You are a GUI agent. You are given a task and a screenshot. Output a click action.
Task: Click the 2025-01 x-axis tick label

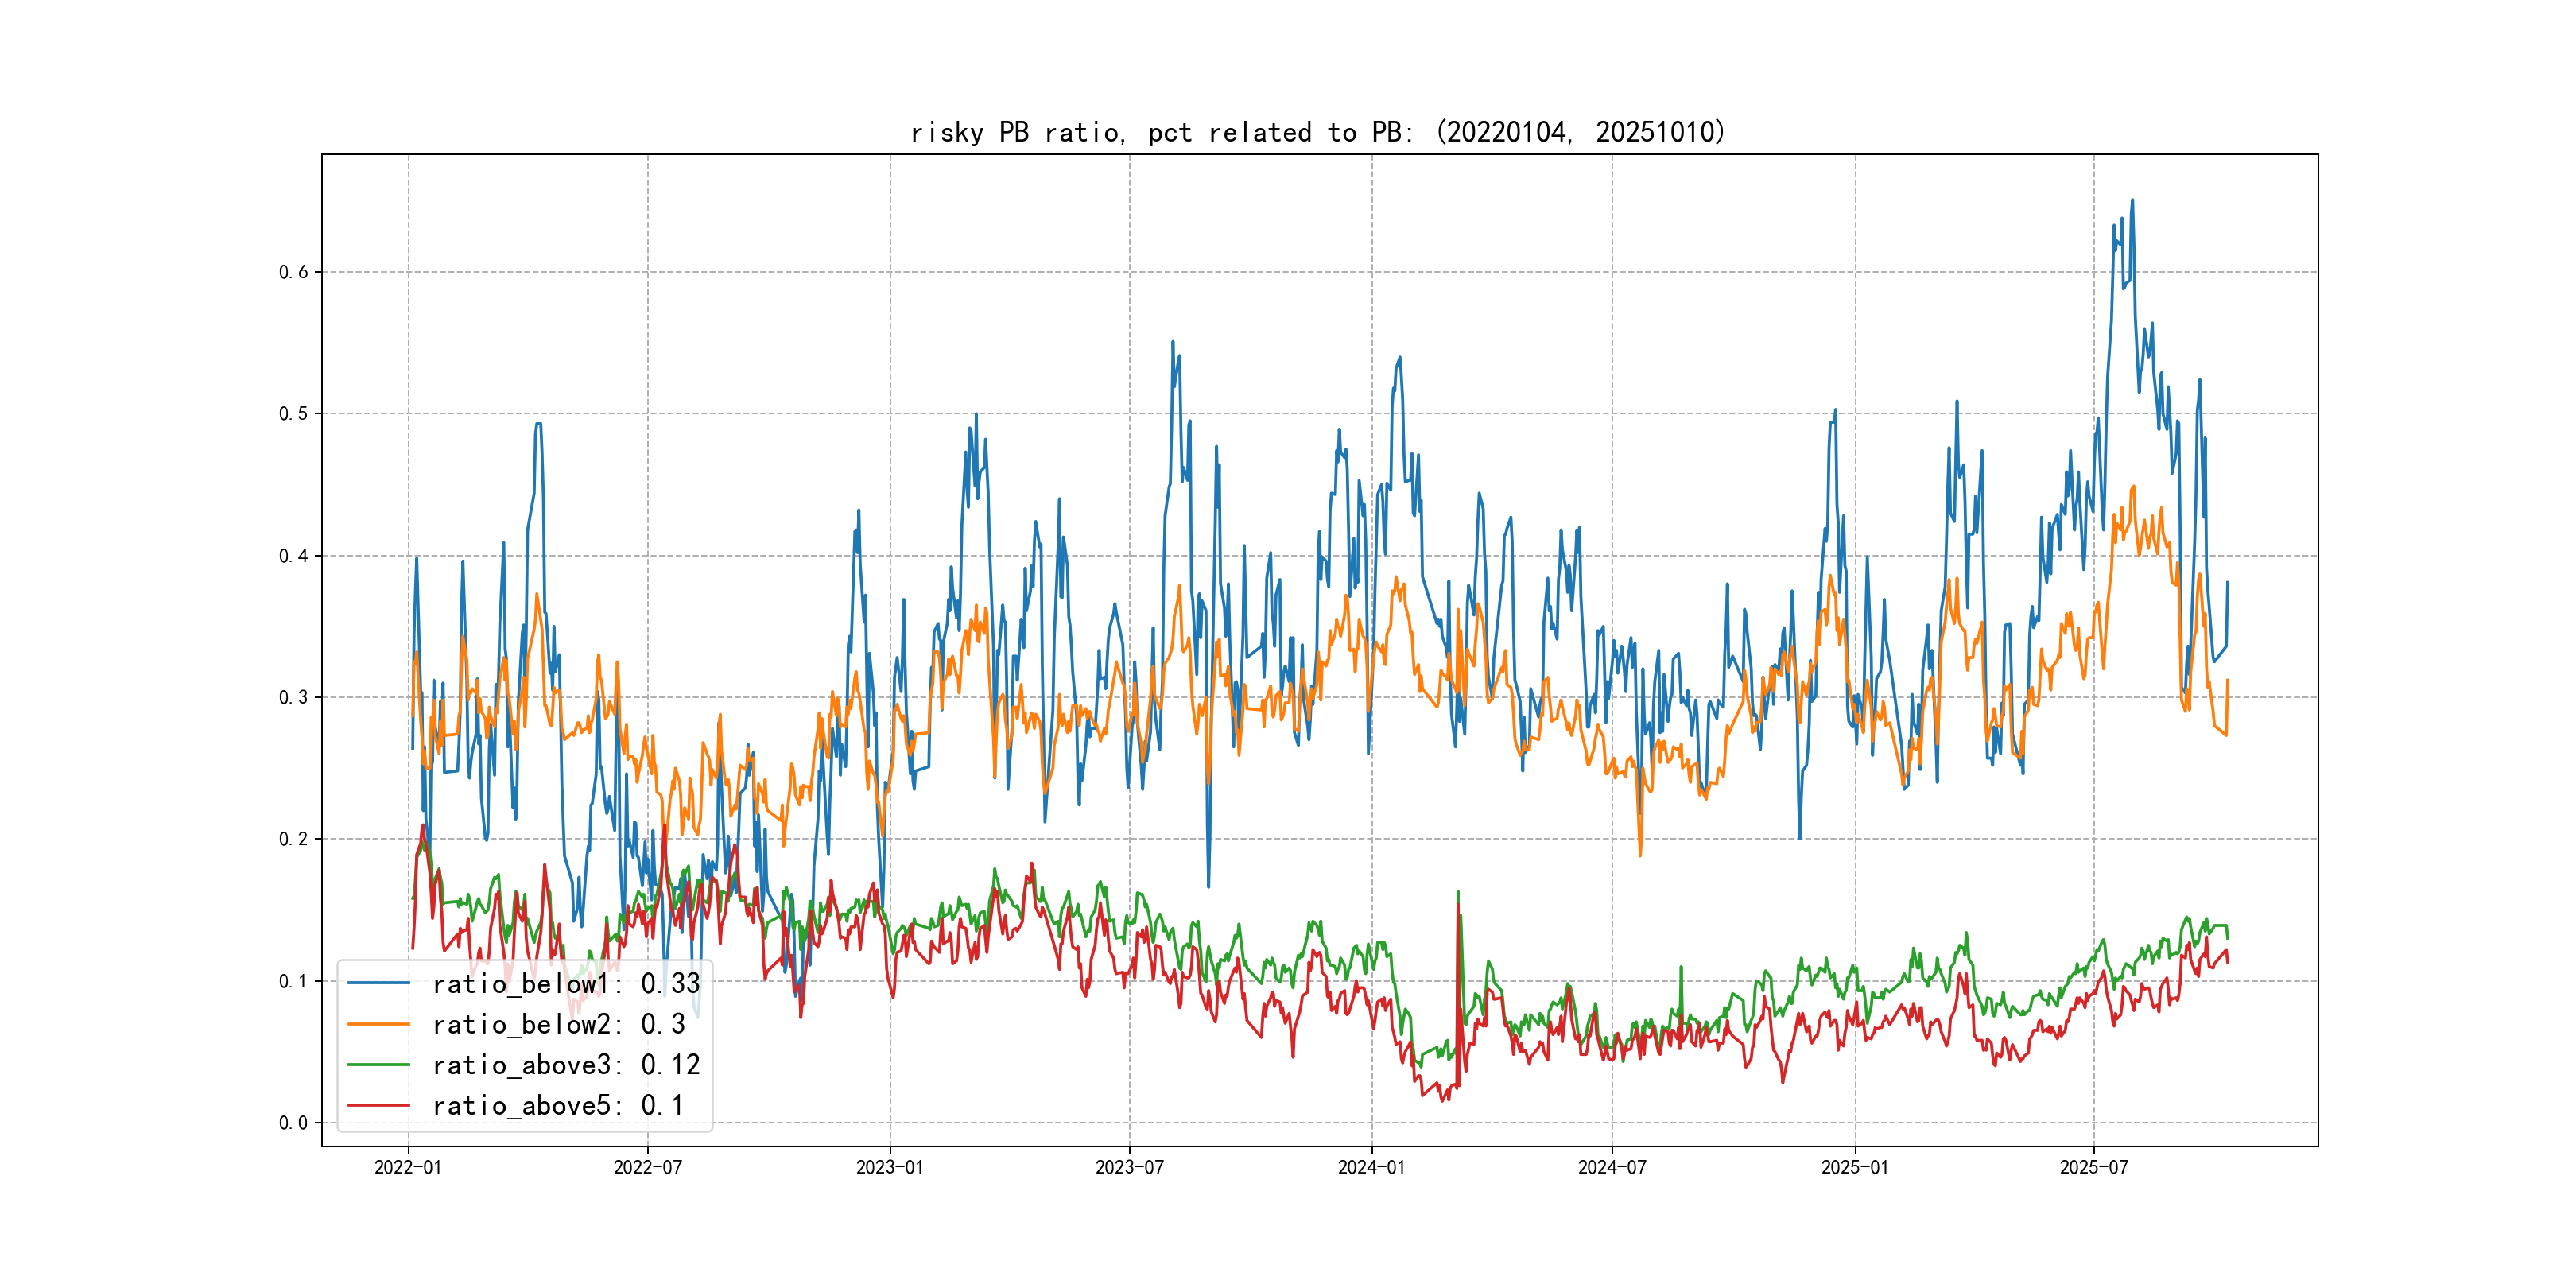[x=1854, y=1167]
